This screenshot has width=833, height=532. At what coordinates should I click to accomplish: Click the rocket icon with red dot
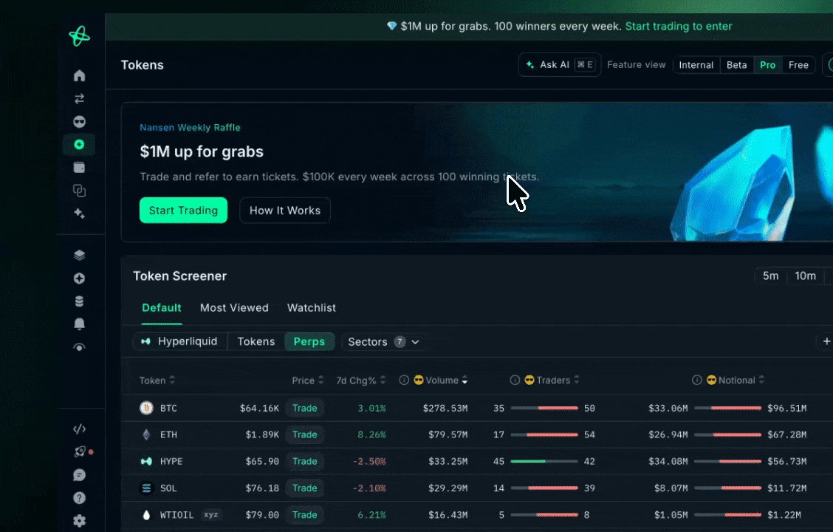pyautogui.click(x=80, y=451)
